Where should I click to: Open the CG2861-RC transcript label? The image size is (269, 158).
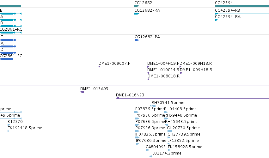(11, 29)
